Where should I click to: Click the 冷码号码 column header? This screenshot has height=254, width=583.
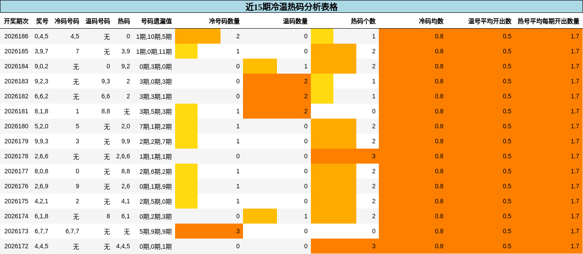click(x=67, y=21)
